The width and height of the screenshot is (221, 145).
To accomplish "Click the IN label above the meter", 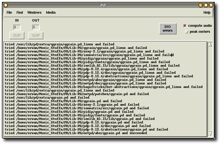I will (17, 20).
